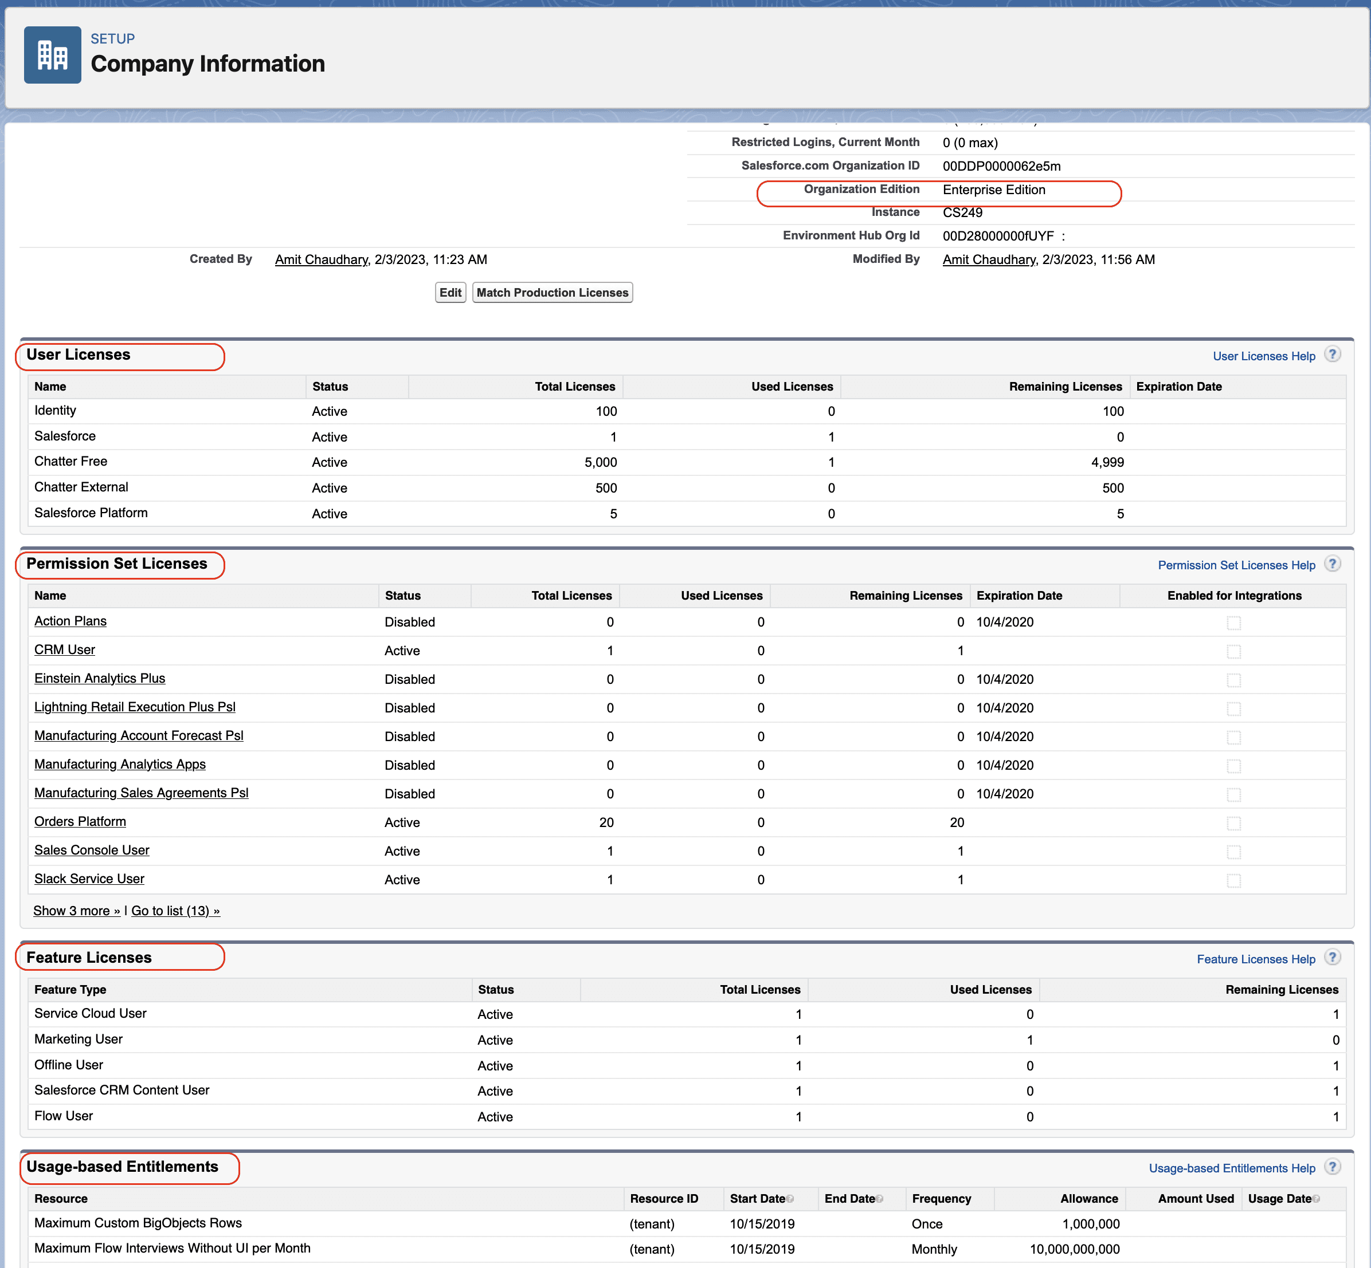The image size is (1371, 1268).
Task: Open the User Licenses Help link
Action: [1263, 356]
